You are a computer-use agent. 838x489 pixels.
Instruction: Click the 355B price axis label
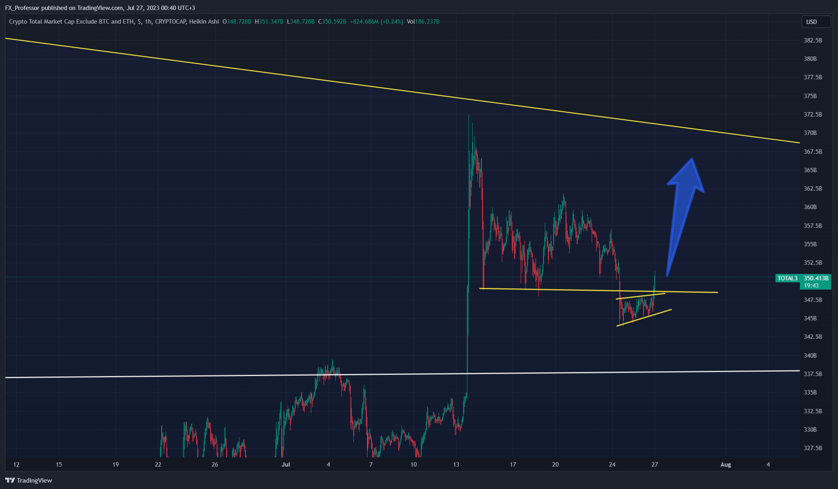pyautogui.click(x=810, y=244)
